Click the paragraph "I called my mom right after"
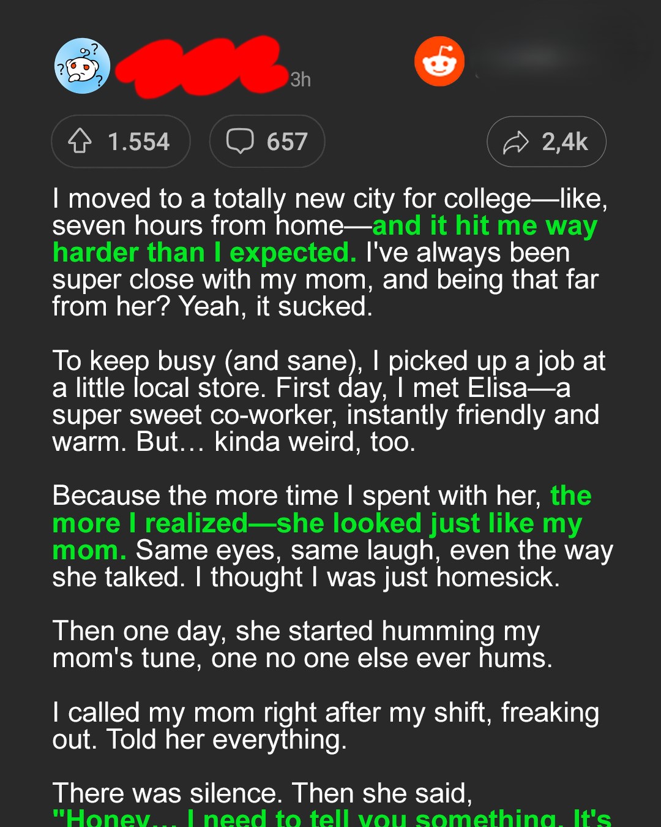 [326, 726]
